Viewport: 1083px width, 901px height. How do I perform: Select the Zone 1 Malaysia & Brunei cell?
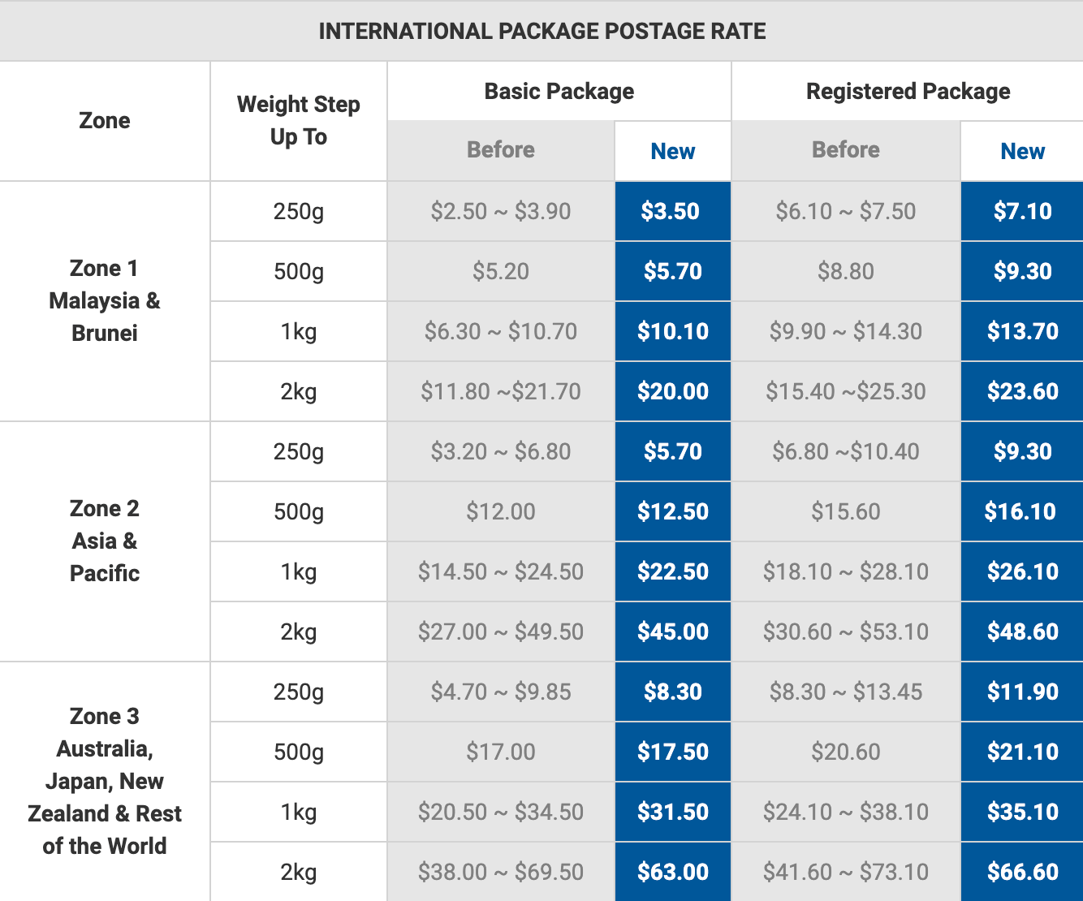(x=105, y=301)
